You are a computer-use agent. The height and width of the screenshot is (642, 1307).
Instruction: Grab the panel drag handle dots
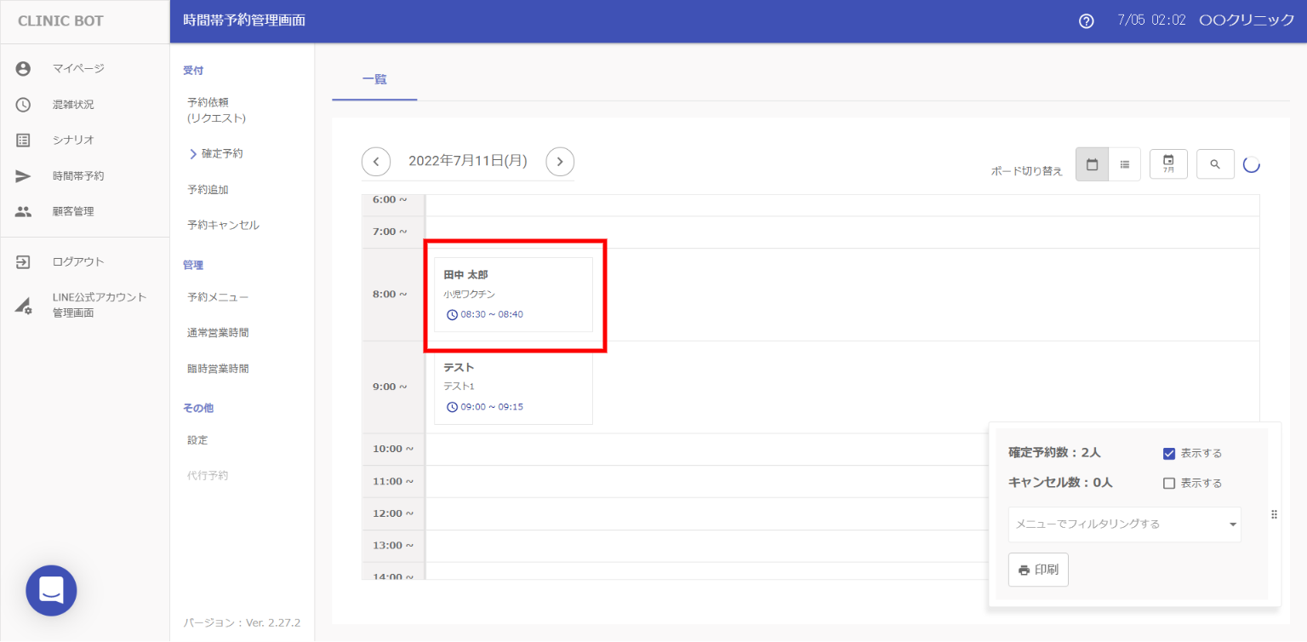[x=1274, y=514]
